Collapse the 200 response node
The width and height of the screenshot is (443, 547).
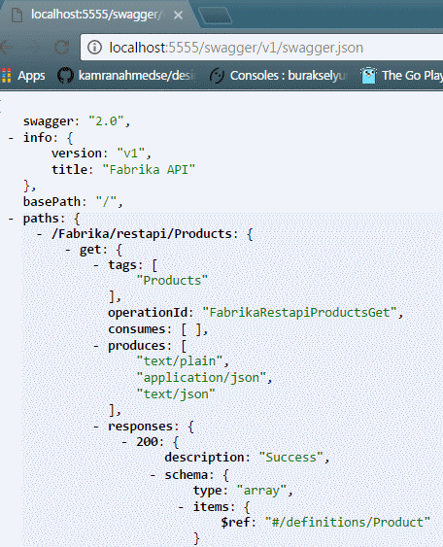click(x=124, y=442)
